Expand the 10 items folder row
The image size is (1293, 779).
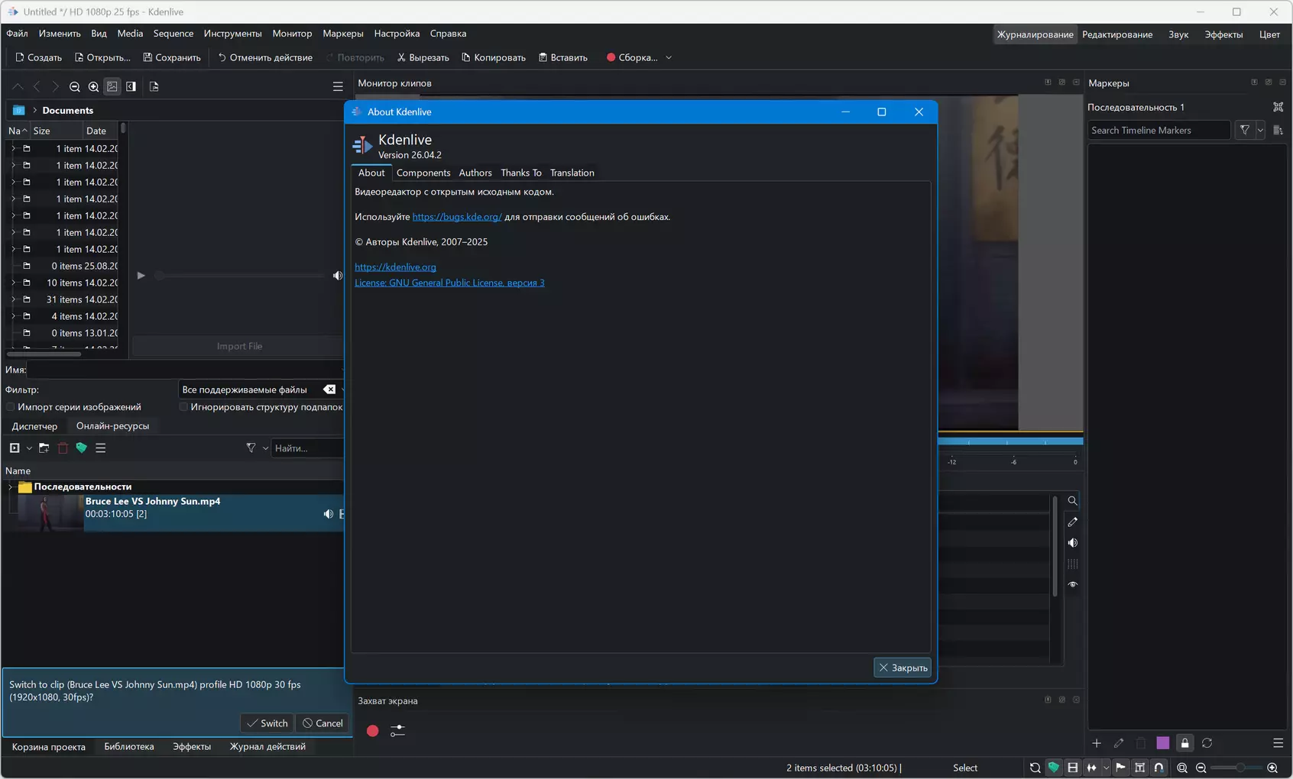(x=13, y=283)
